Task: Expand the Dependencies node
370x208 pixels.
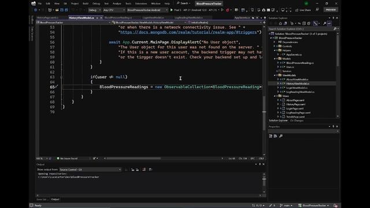Action: (275, 42)
